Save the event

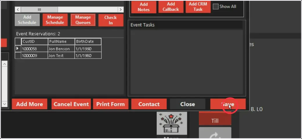coord(228,104)
